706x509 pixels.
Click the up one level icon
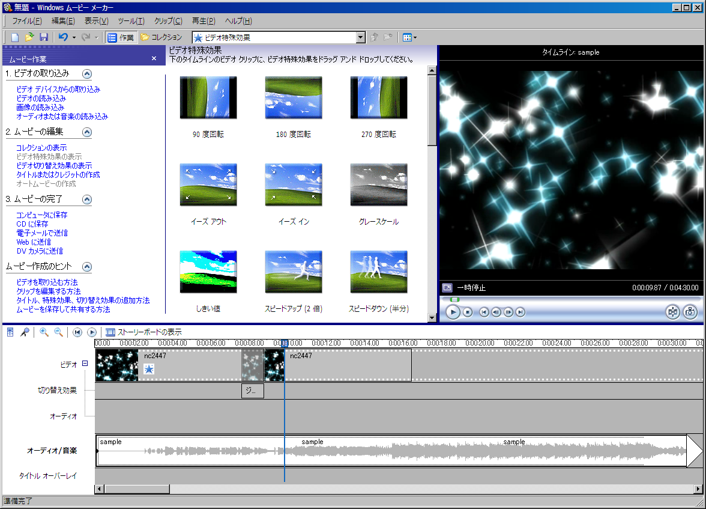pos(374,37)
